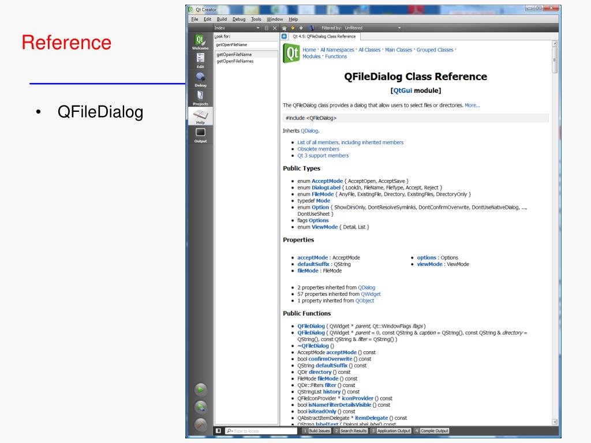The image size is (591, 443).
Task: Click the Qt logo in the help page
Action: 291,53
